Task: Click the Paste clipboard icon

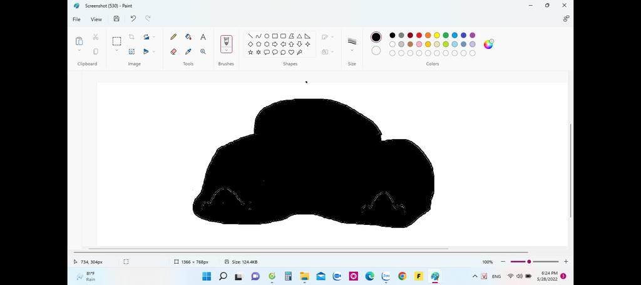Action: coord(79,41)
